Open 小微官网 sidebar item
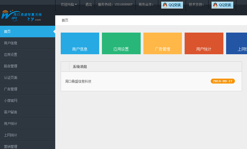The height and width of the screenshot is (149, 247). (x=27, y=101)
